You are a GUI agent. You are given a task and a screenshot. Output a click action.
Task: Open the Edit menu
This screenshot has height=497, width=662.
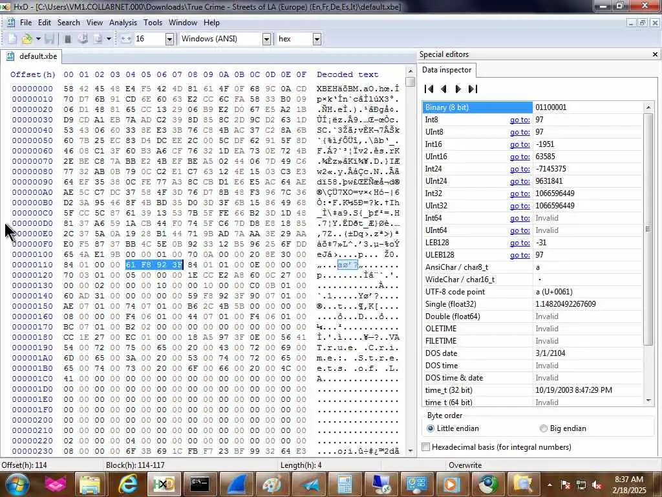[x=45, y=23]
